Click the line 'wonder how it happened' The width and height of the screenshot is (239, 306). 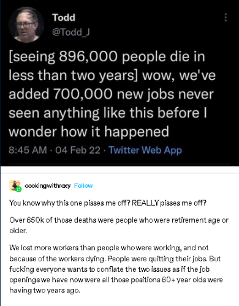(x=89, y=132)
